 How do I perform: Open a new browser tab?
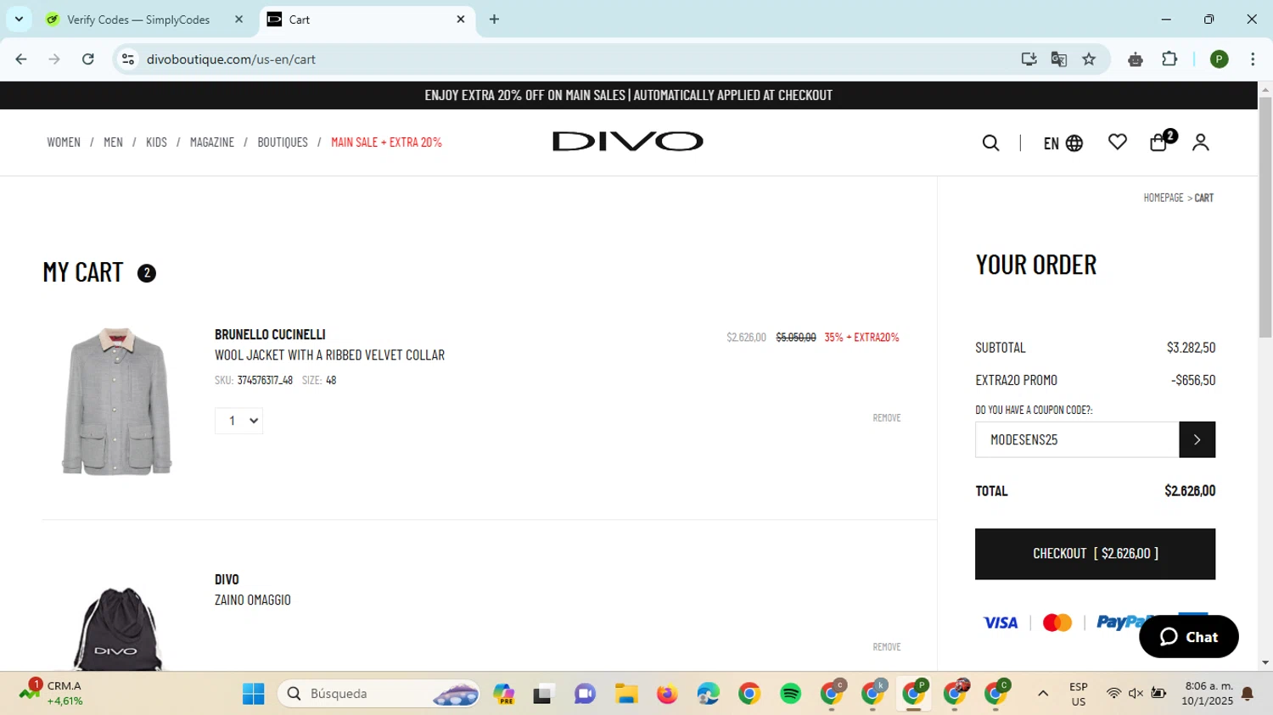494,19
